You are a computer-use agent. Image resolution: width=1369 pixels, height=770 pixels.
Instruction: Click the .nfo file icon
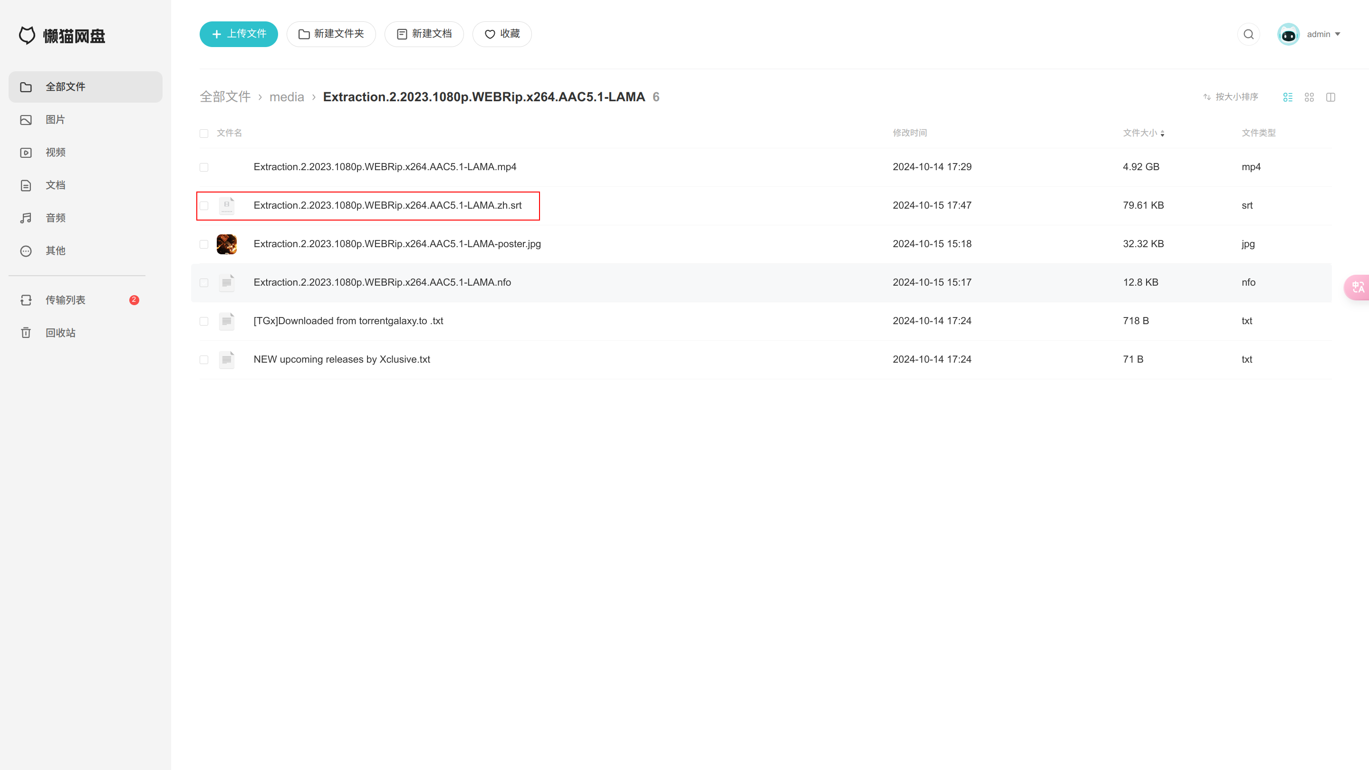coord(227,283)
